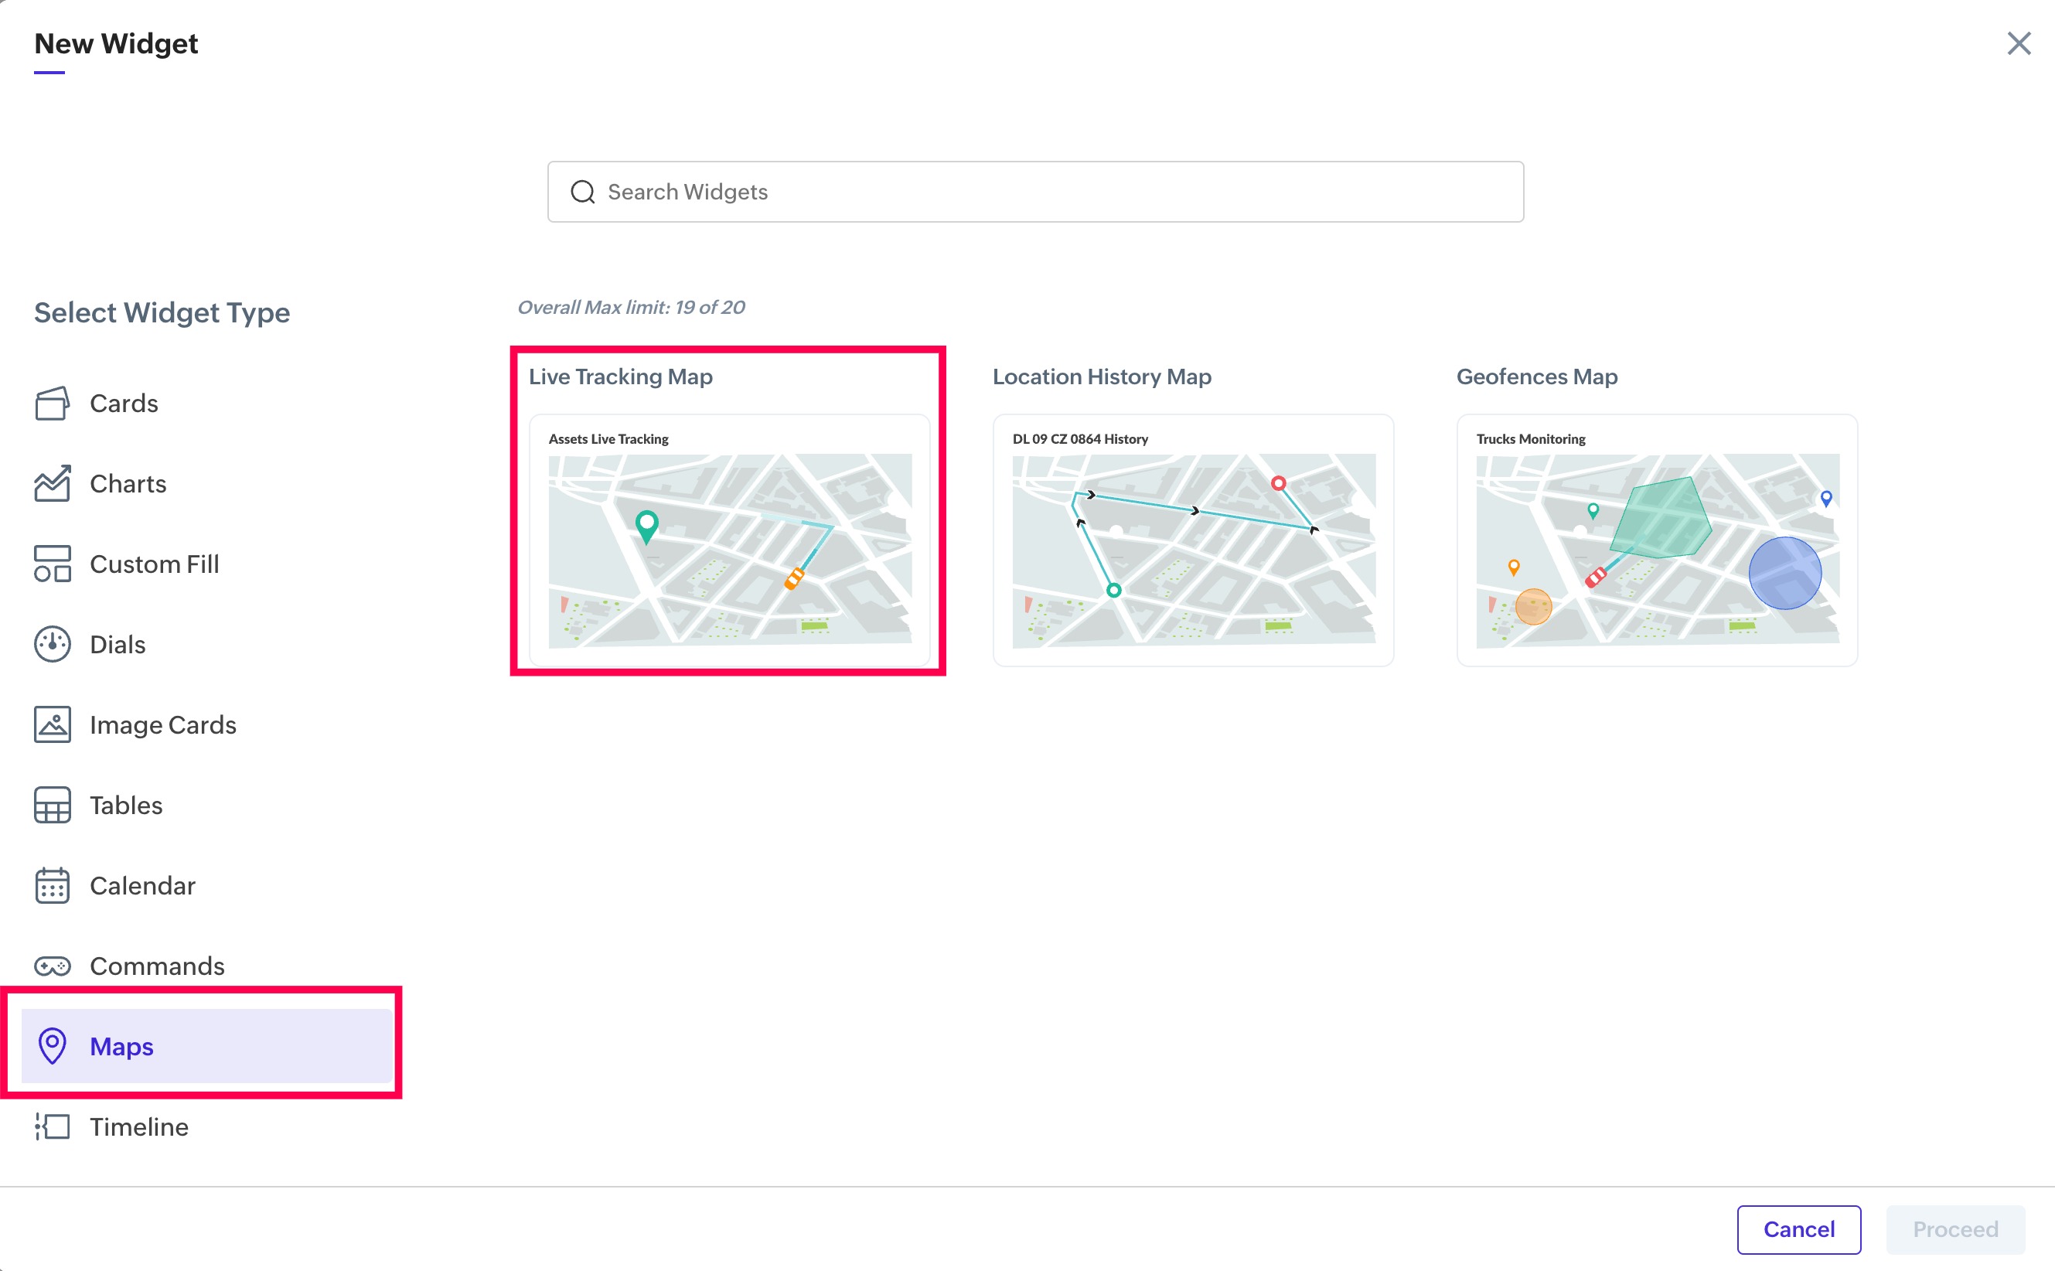
Task: Pick the Geofences Map widget preview
Action: click(x=1657, y=540)
